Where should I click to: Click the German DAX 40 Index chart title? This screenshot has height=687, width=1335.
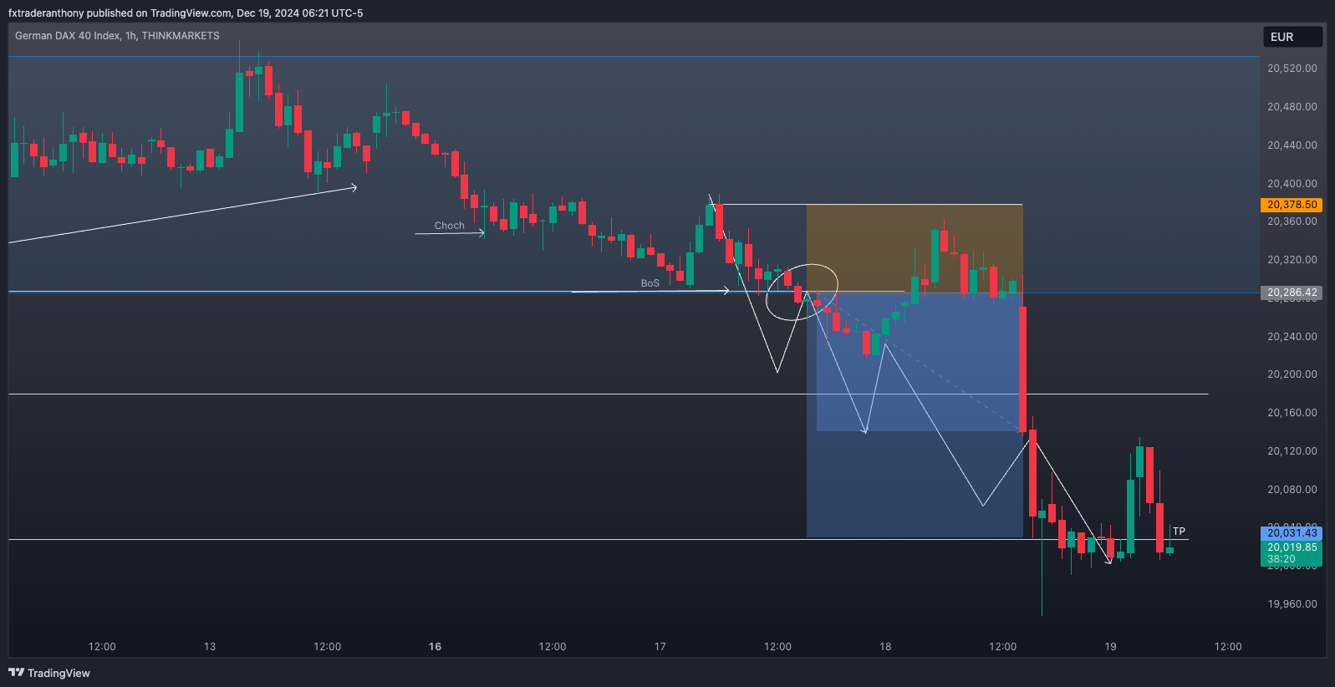(x=117, y=36)
